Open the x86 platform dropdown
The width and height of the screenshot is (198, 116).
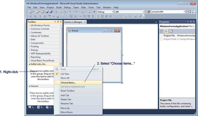click(143, 12)
